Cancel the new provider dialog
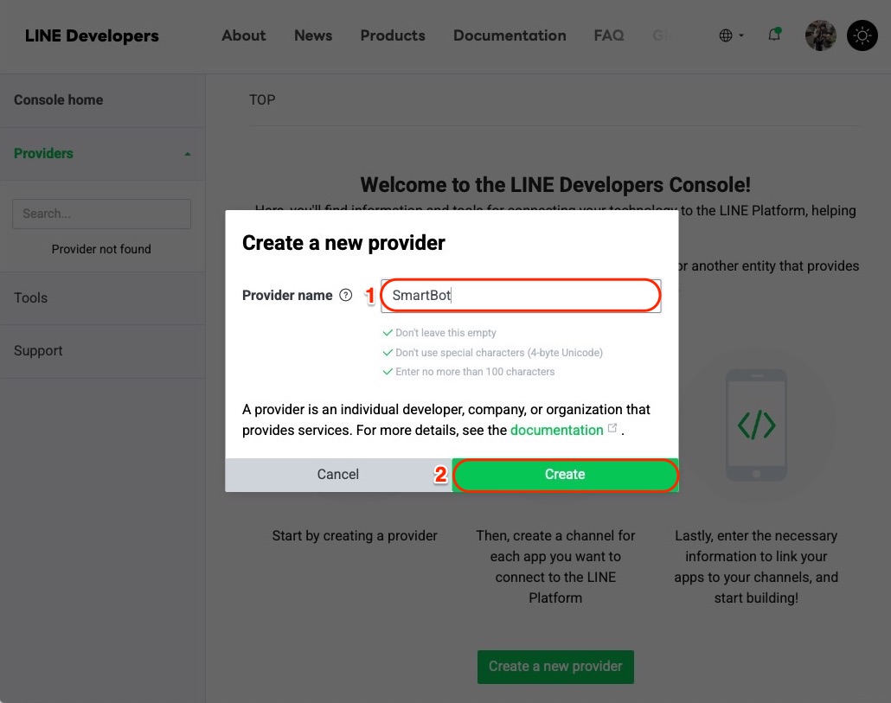 tap(338, 474)
